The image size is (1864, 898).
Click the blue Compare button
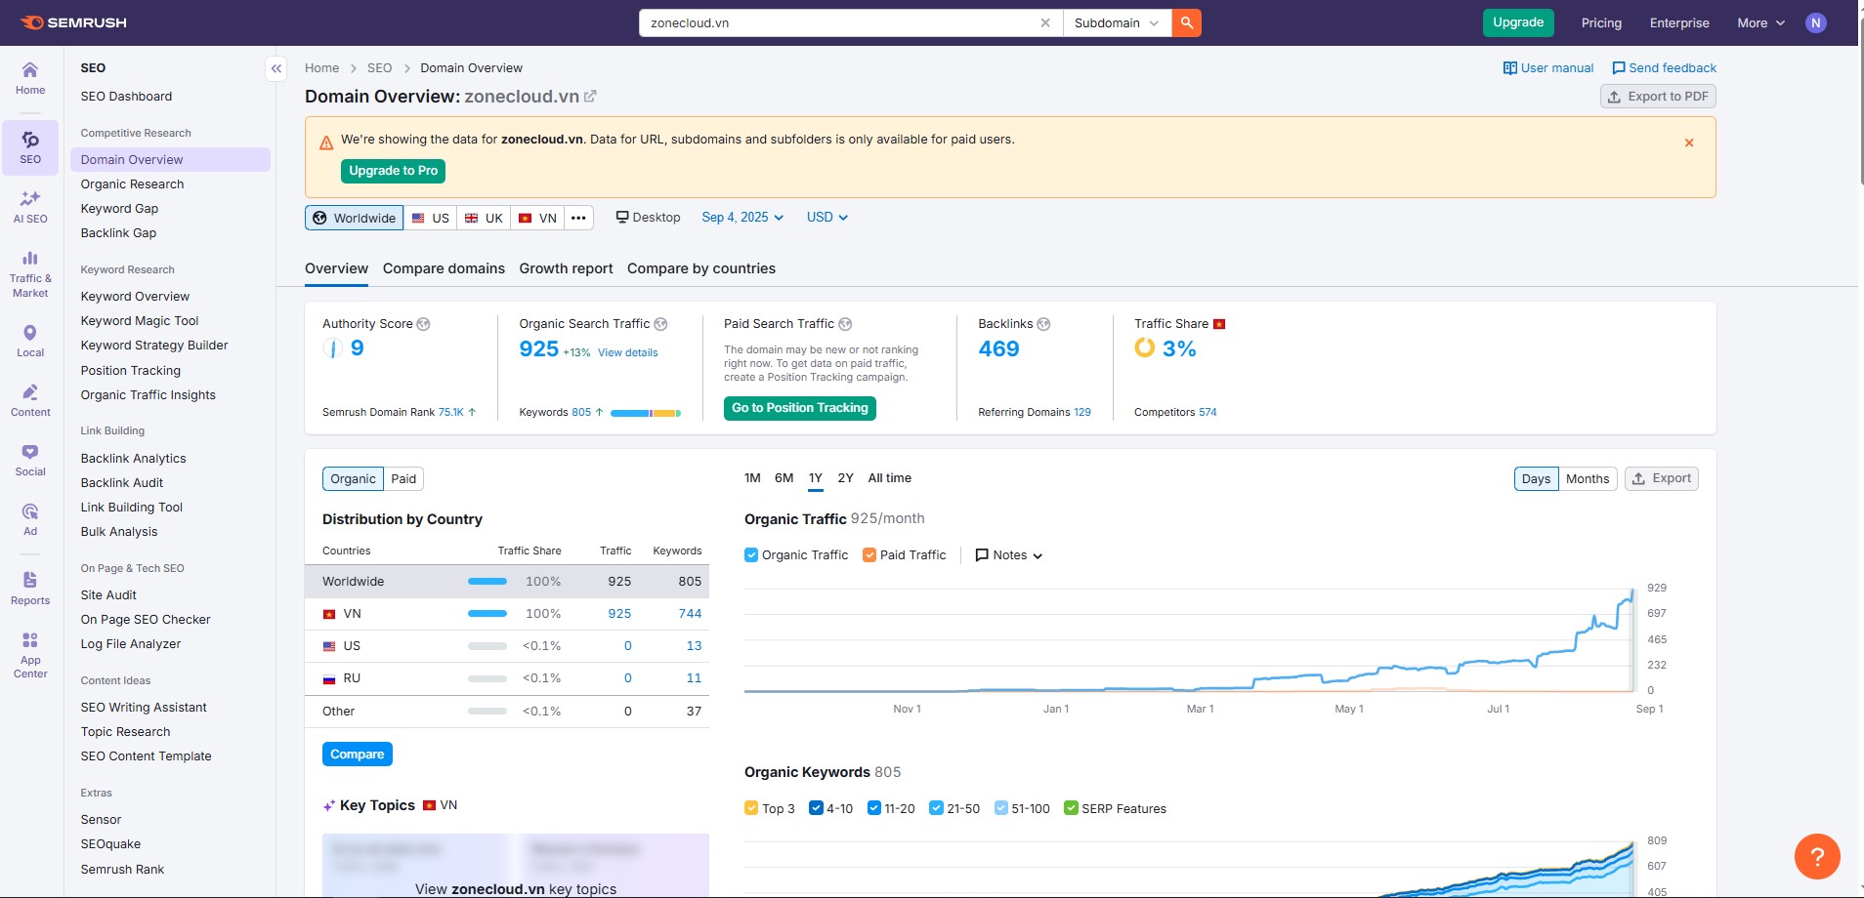tap(358, 755)
